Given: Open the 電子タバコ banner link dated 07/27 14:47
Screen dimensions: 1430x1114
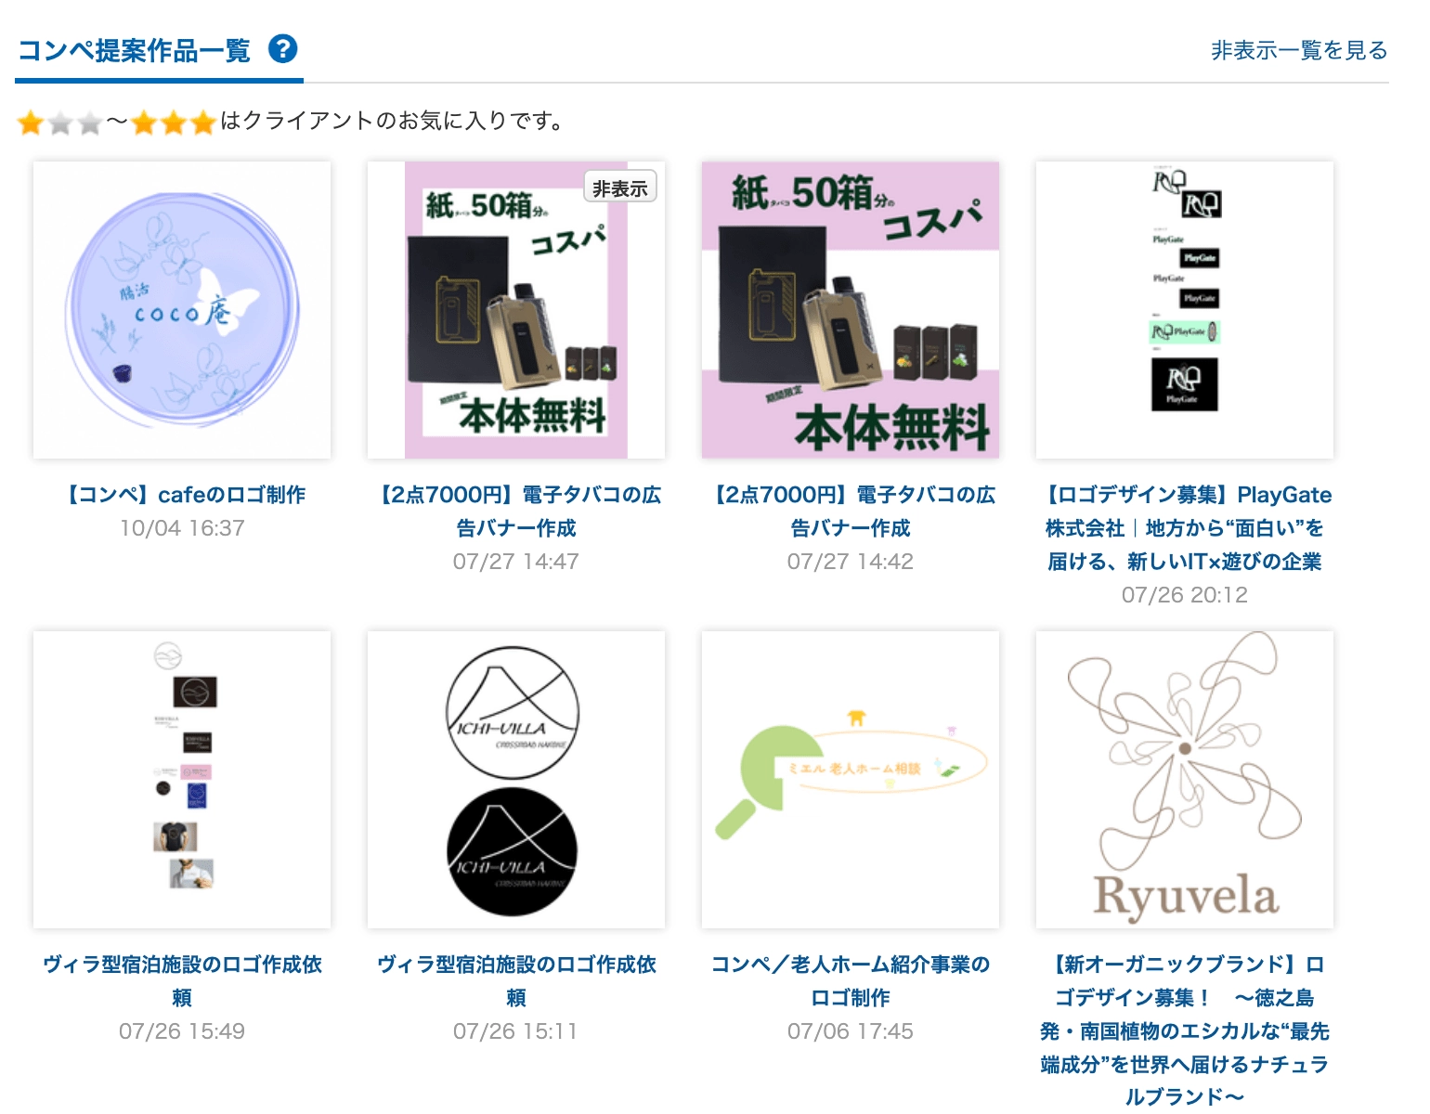Looking at the screenshot, I should [x=516, y=512].
